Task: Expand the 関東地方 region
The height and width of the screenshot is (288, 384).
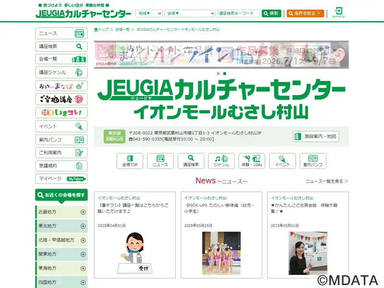Action: tap(61, 254)
